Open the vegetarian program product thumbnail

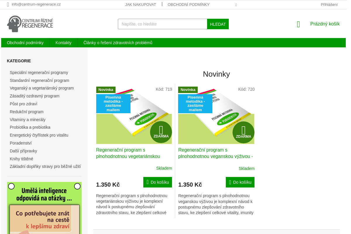click(134, 115)
